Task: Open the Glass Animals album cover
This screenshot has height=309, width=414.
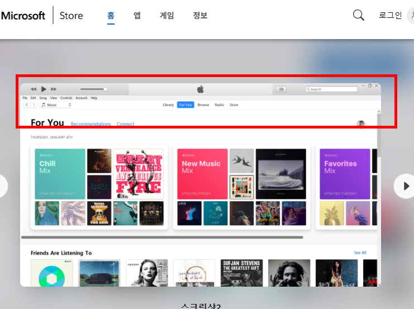Action: point(99,187)
